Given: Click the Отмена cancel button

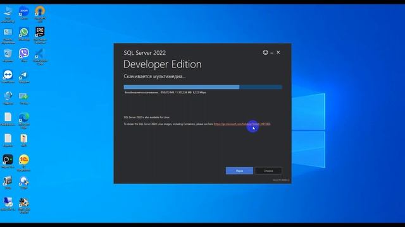Looking at the screenshot, I should [x=268, y=171].
